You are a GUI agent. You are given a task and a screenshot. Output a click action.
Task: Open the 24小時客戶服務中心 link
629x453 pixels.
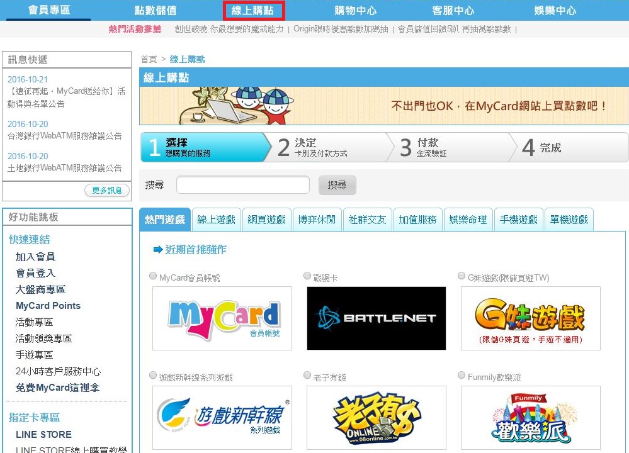[x=58, y=371]
